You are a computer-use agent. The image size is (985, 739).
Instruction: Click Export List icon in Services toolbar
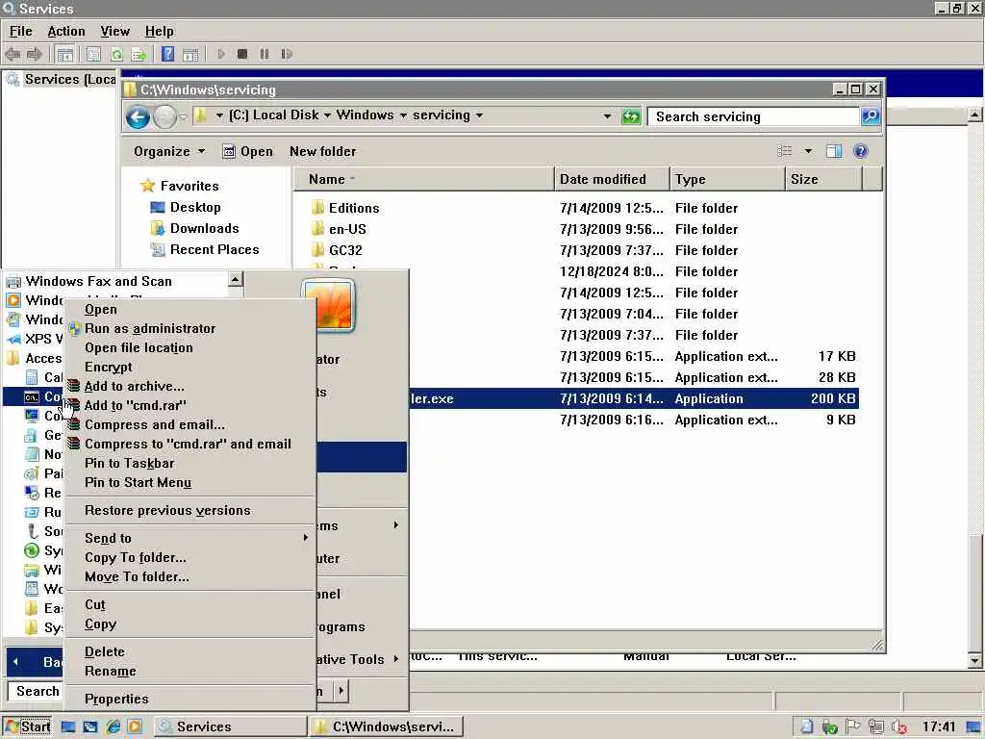point(139,54)
